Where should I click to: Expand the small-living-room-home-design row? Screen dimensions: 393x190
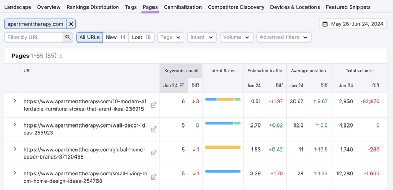point(15,173)
